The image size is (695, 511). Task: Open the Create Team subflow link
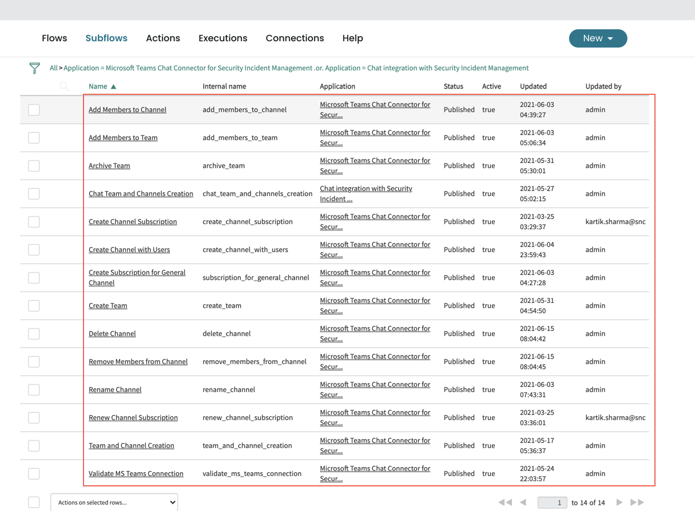pos(108,306)
